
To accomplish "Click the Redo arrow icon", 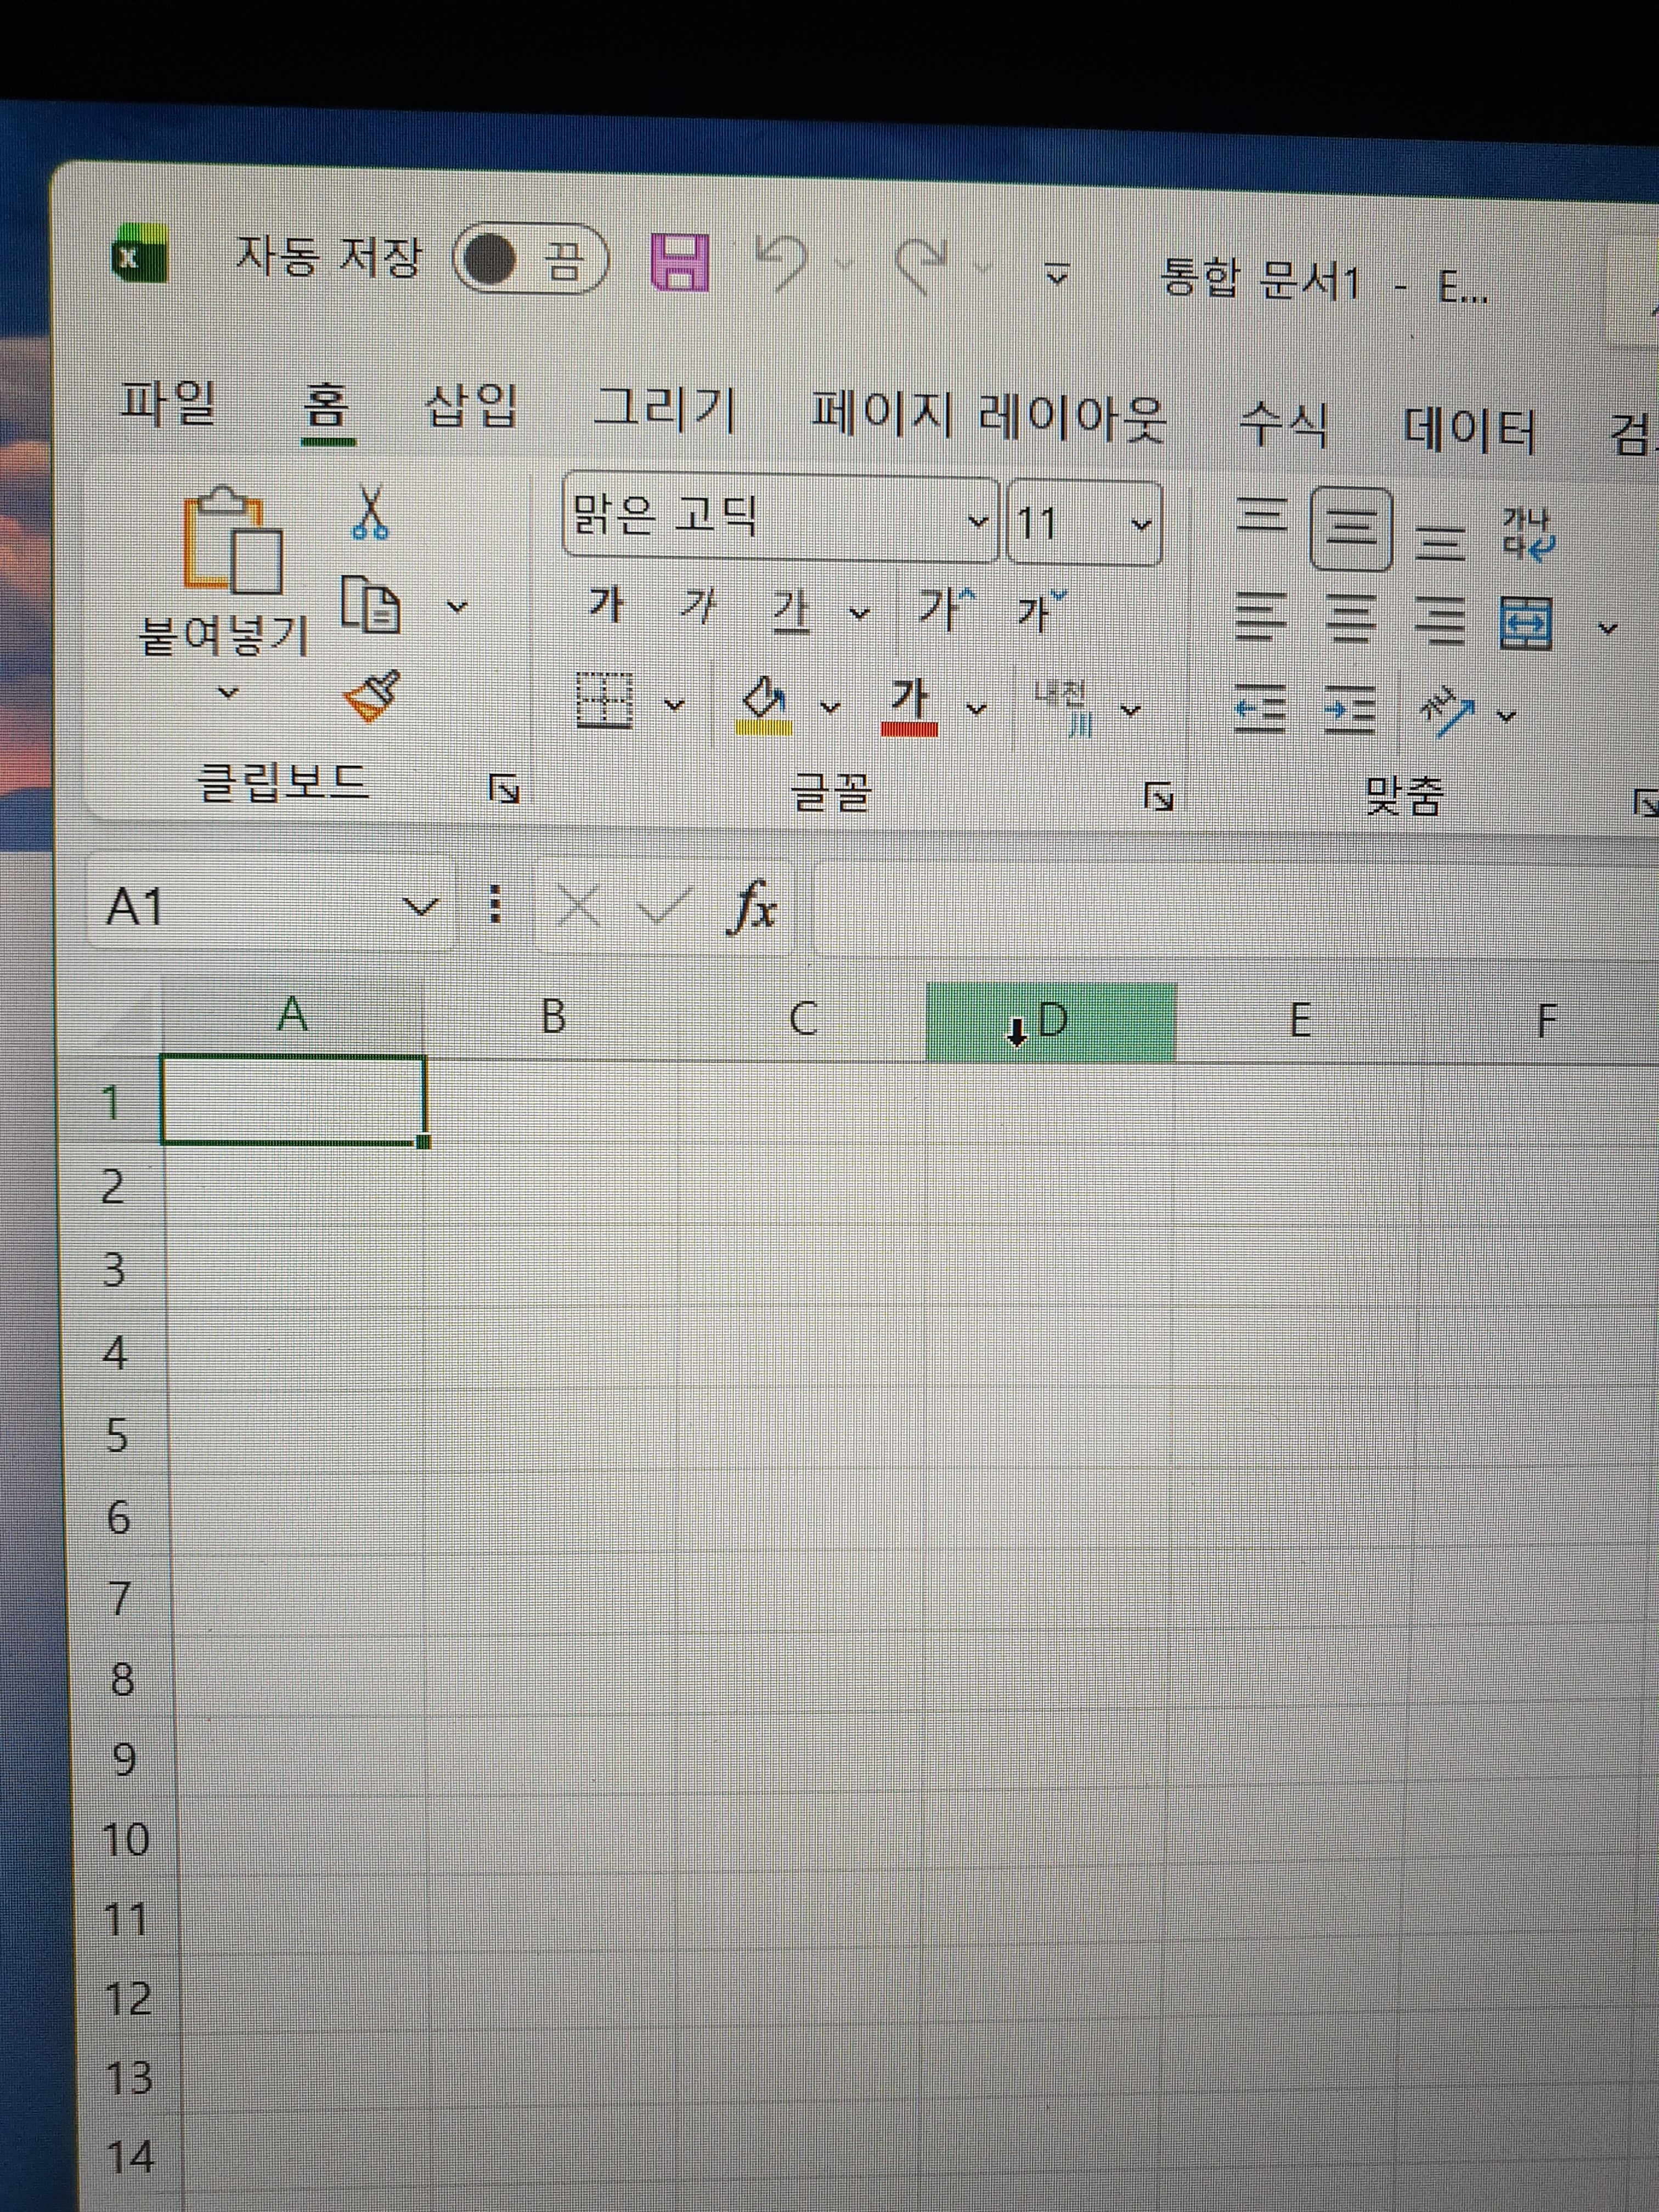I will (922, 267).
